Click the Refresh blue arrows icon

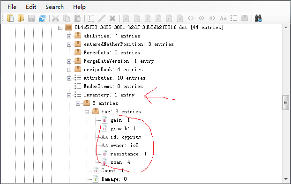[x=42, y=18]
